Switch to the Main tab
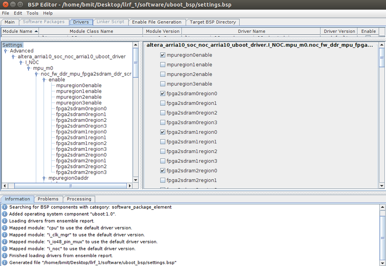The height and width of the screenshot is (266, 386). (10, 22)
